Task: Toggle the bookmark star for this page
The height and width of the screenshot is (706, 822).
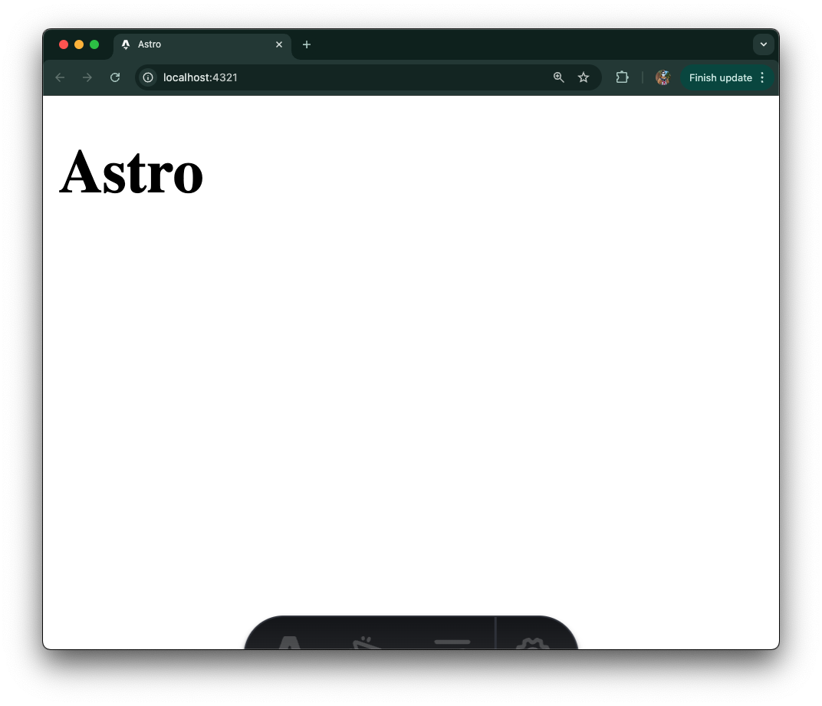Action: (584, 77)
